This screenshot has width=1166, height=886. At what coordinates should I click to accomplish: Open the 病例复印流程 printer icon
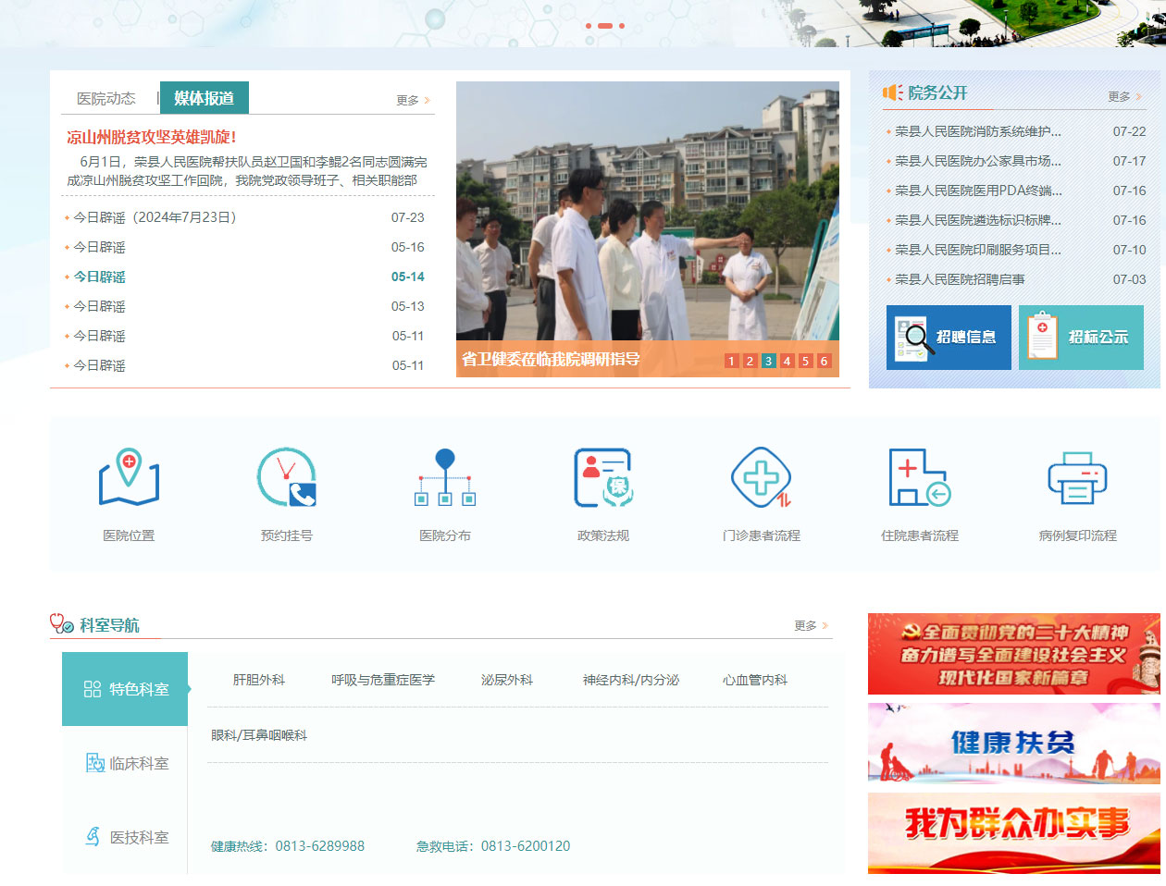click(x=1078, y=477)
